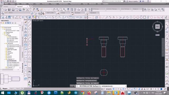Close the command line with X

point(72,86)
